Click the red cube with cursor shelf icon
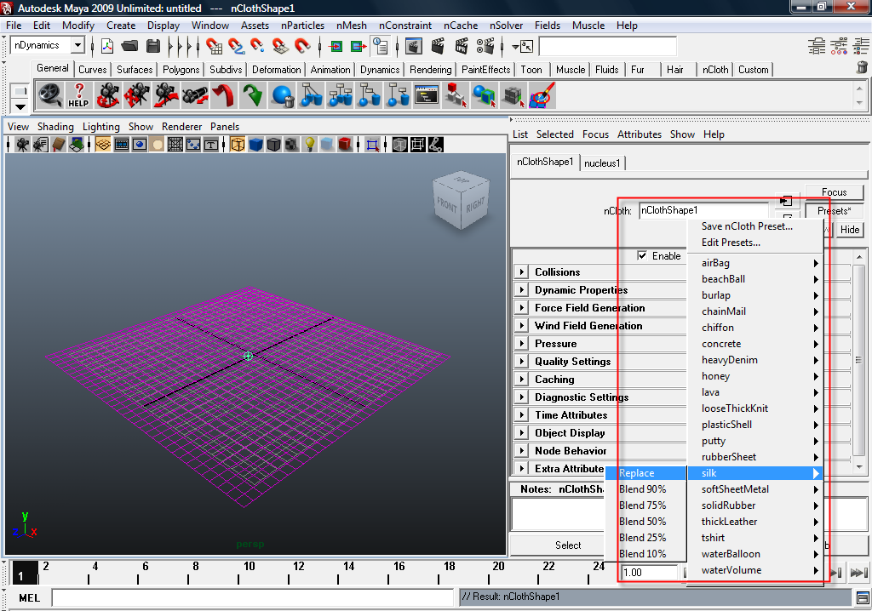The height and width of the screenshot is (611, 872). click(x=456, y=95)
